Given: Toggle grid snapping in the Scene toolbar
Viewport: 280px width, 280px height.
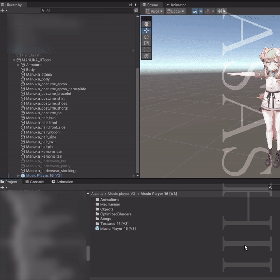Looking at the screenshot, I should (207, 12).
